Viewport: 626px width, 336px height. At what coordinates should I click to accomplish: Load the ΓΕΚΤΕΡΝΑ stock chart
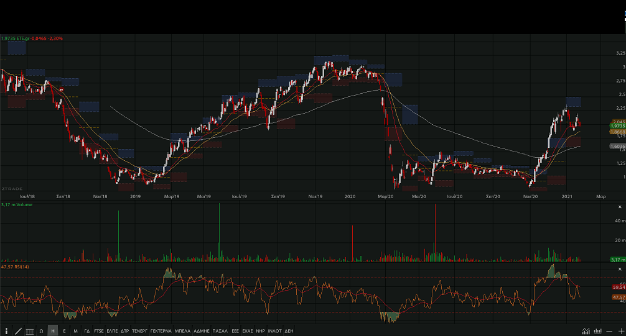[x=161, y=331]
